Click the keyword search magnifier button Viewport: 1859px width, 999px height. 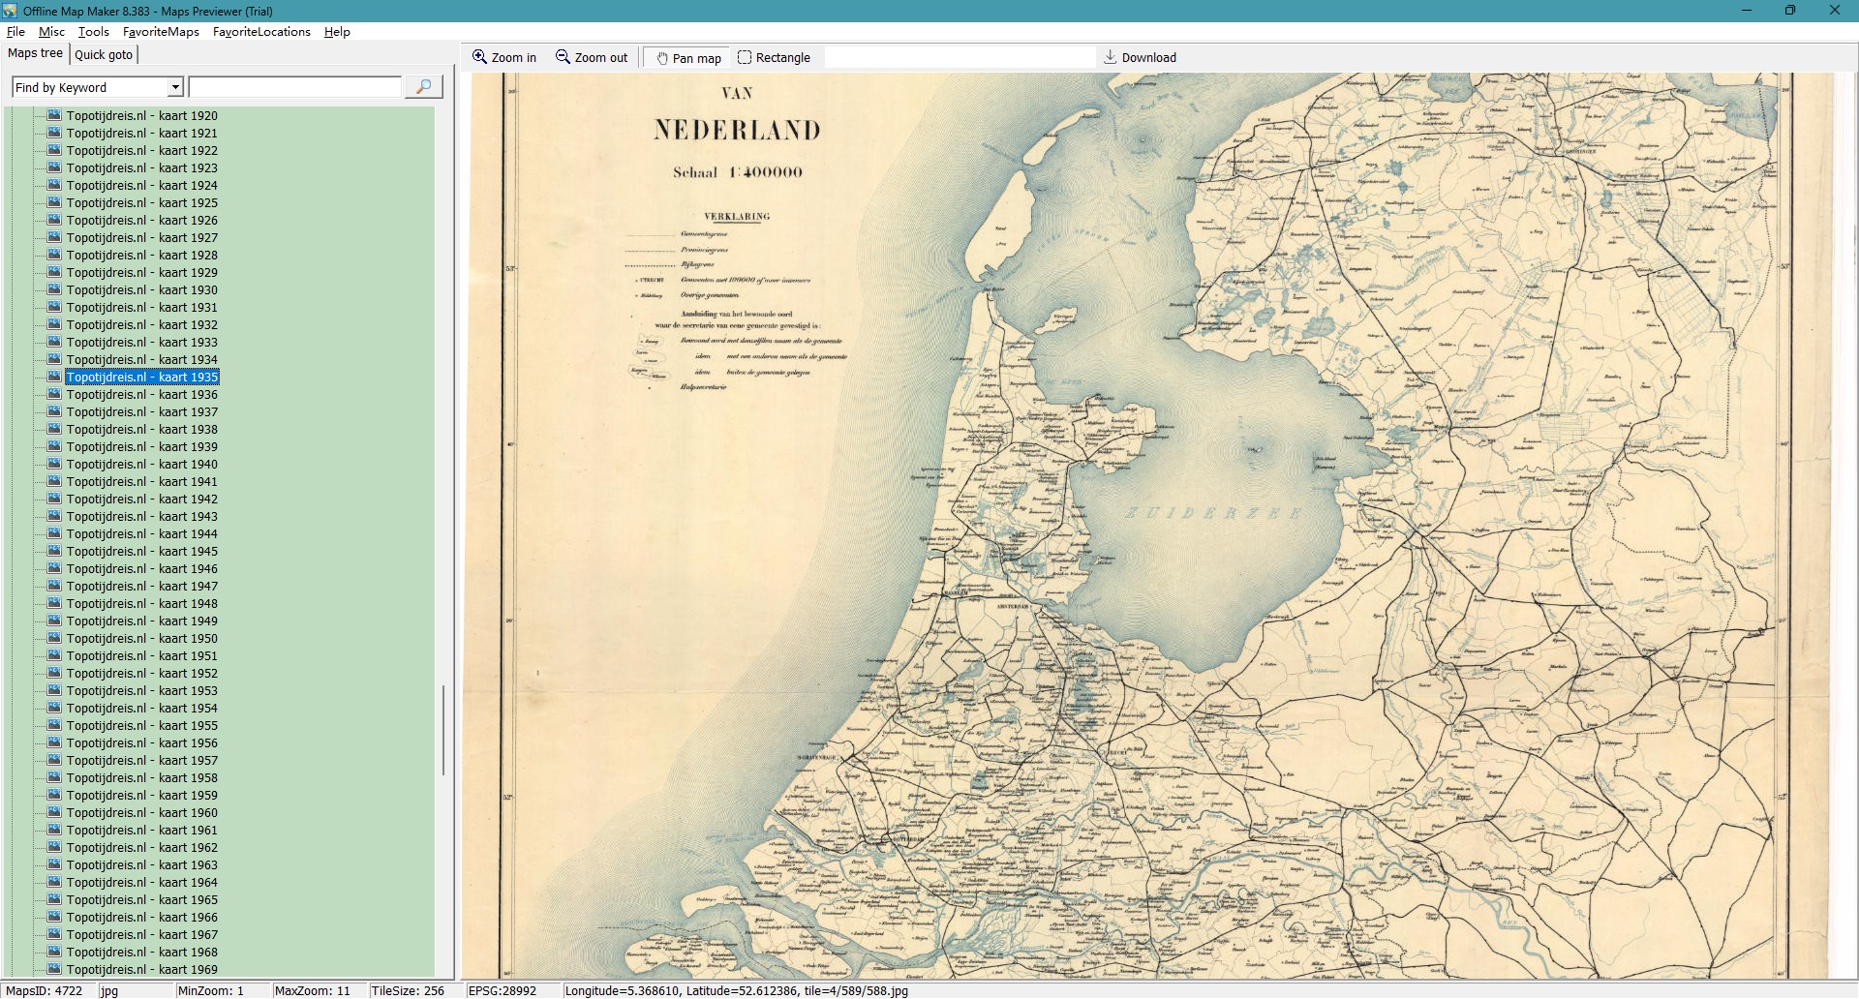[423, 87]
